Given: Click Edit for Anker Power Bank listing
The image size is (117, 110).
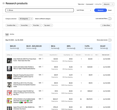Looking at the screenshot, I should click(40, 59).
